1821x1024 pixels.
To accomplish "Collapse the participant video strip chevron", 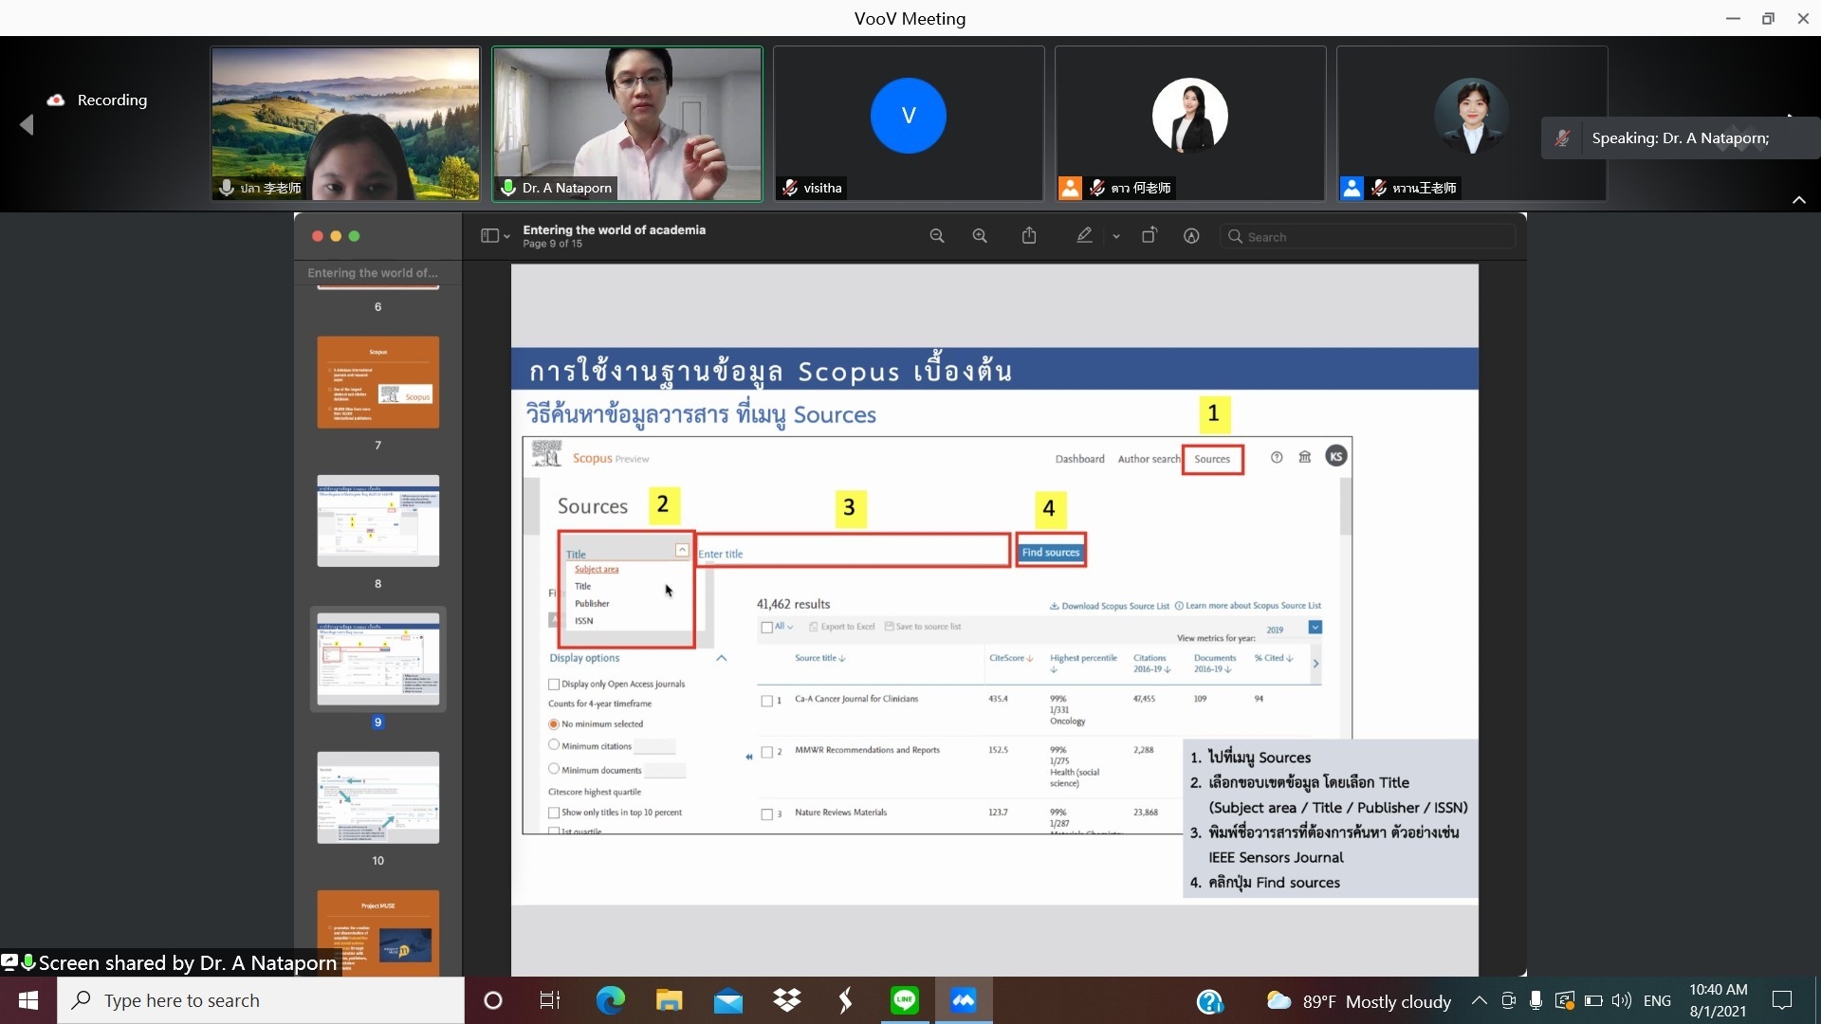I will 1798,200.
